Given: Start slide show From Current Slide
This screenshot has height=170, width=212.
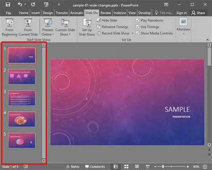Looking at the screenshot, I should (x=28, y=27).
